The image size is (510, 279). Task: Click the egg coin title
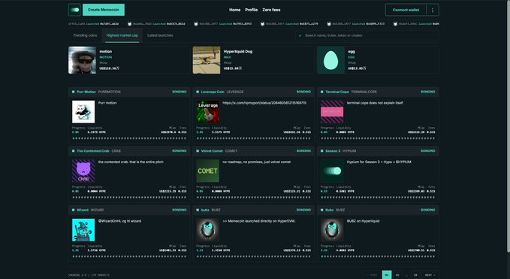(x=352, y=51)
